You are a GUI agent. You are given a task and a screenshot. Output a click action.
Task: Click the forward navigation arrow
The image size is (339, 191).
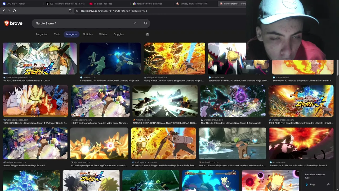point(9,11)
